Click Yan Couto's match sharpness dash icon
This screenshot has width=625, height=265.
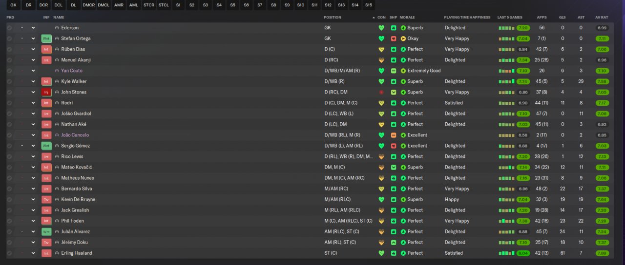pos(393,71)
